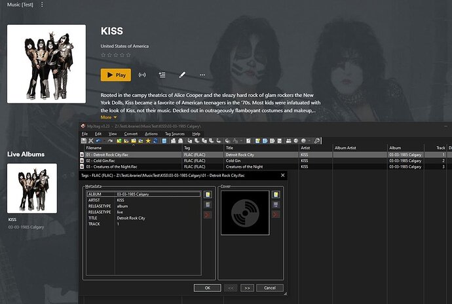Select the ARTIST KISS metadata row
Viewport: 452px width, 304px height.
[x=143, y=200]
